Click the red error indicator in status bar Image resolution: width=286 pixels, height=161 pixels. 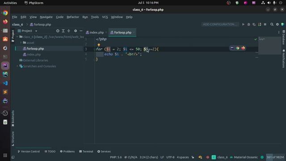tap(207, 157)
